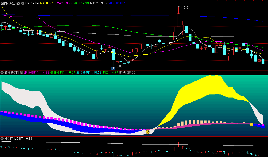Click the tall red candlestick below 10.61
268x157 pixels.
(x=178, y=20)
